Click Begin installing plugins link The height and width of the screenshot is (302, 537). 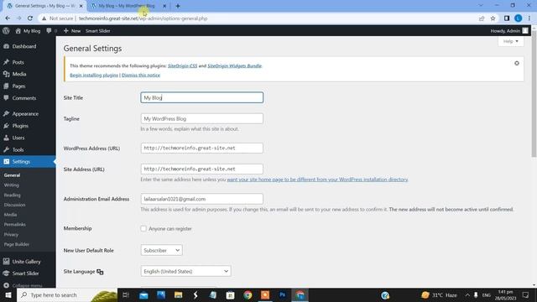(94, 75)
